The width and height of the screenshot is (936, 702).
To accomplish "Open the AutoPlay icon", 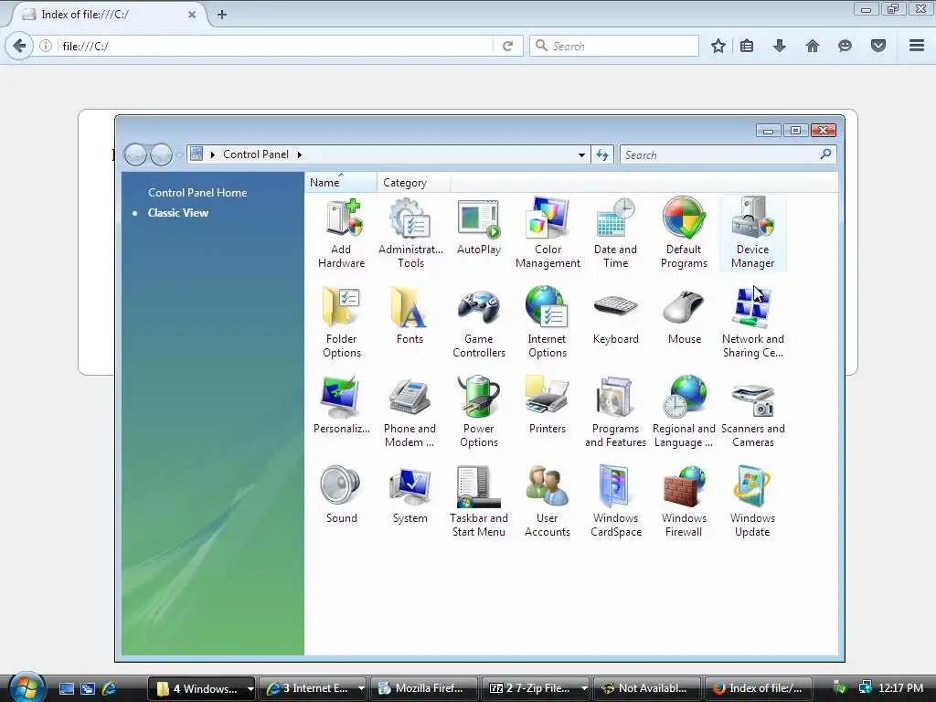I will click(x=479, y=228).
